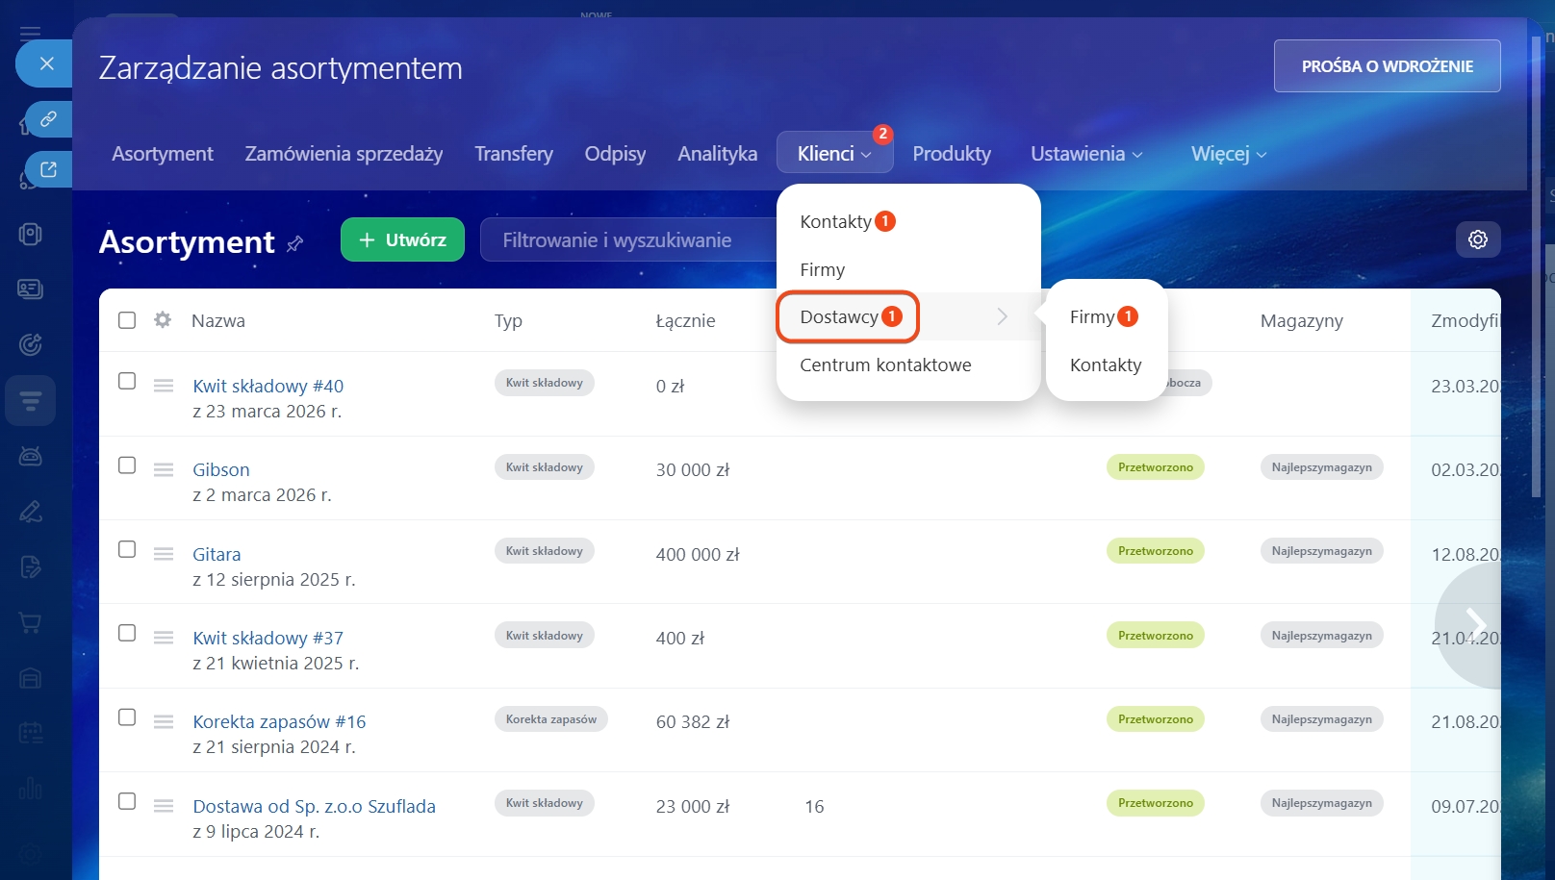Click the robot icon in the left sidebar

[x=31, y=455]
